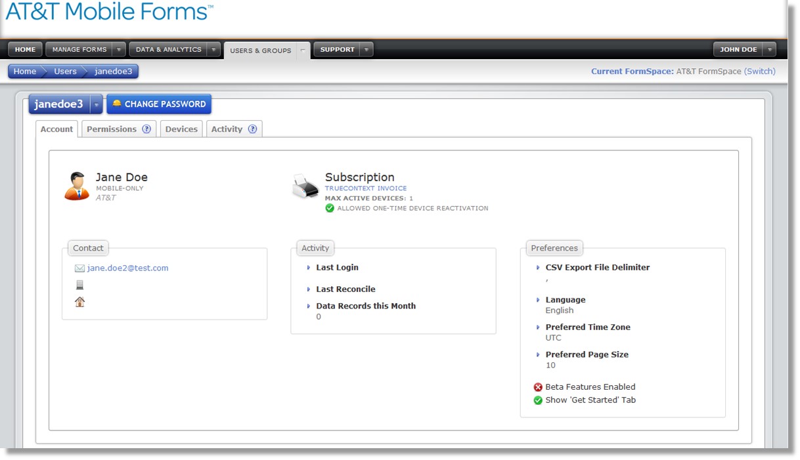Switch to the Account tab
Screen dimensions: 800x460
56,129
